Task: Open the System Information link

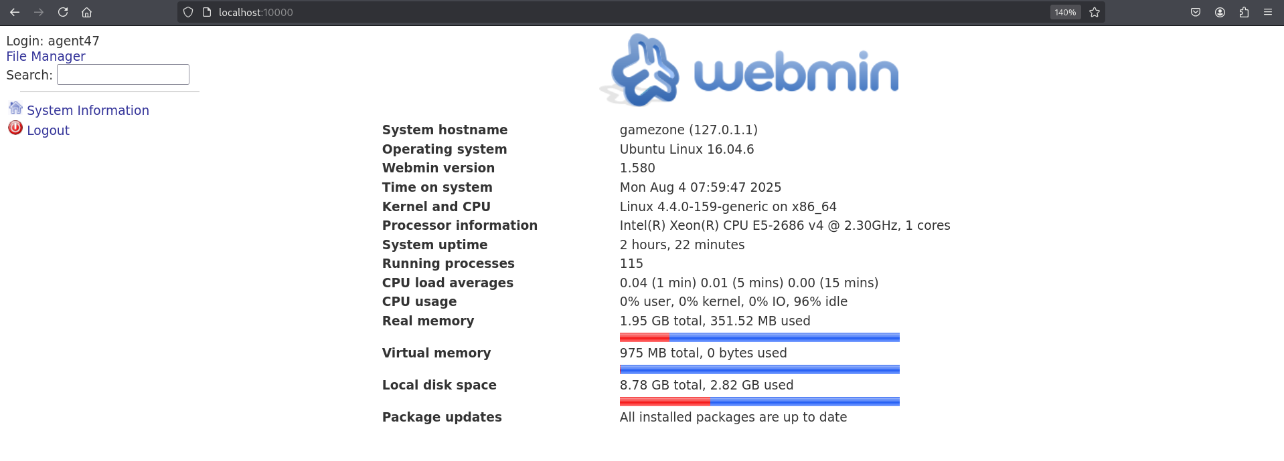Action: [x=88, y=110]
